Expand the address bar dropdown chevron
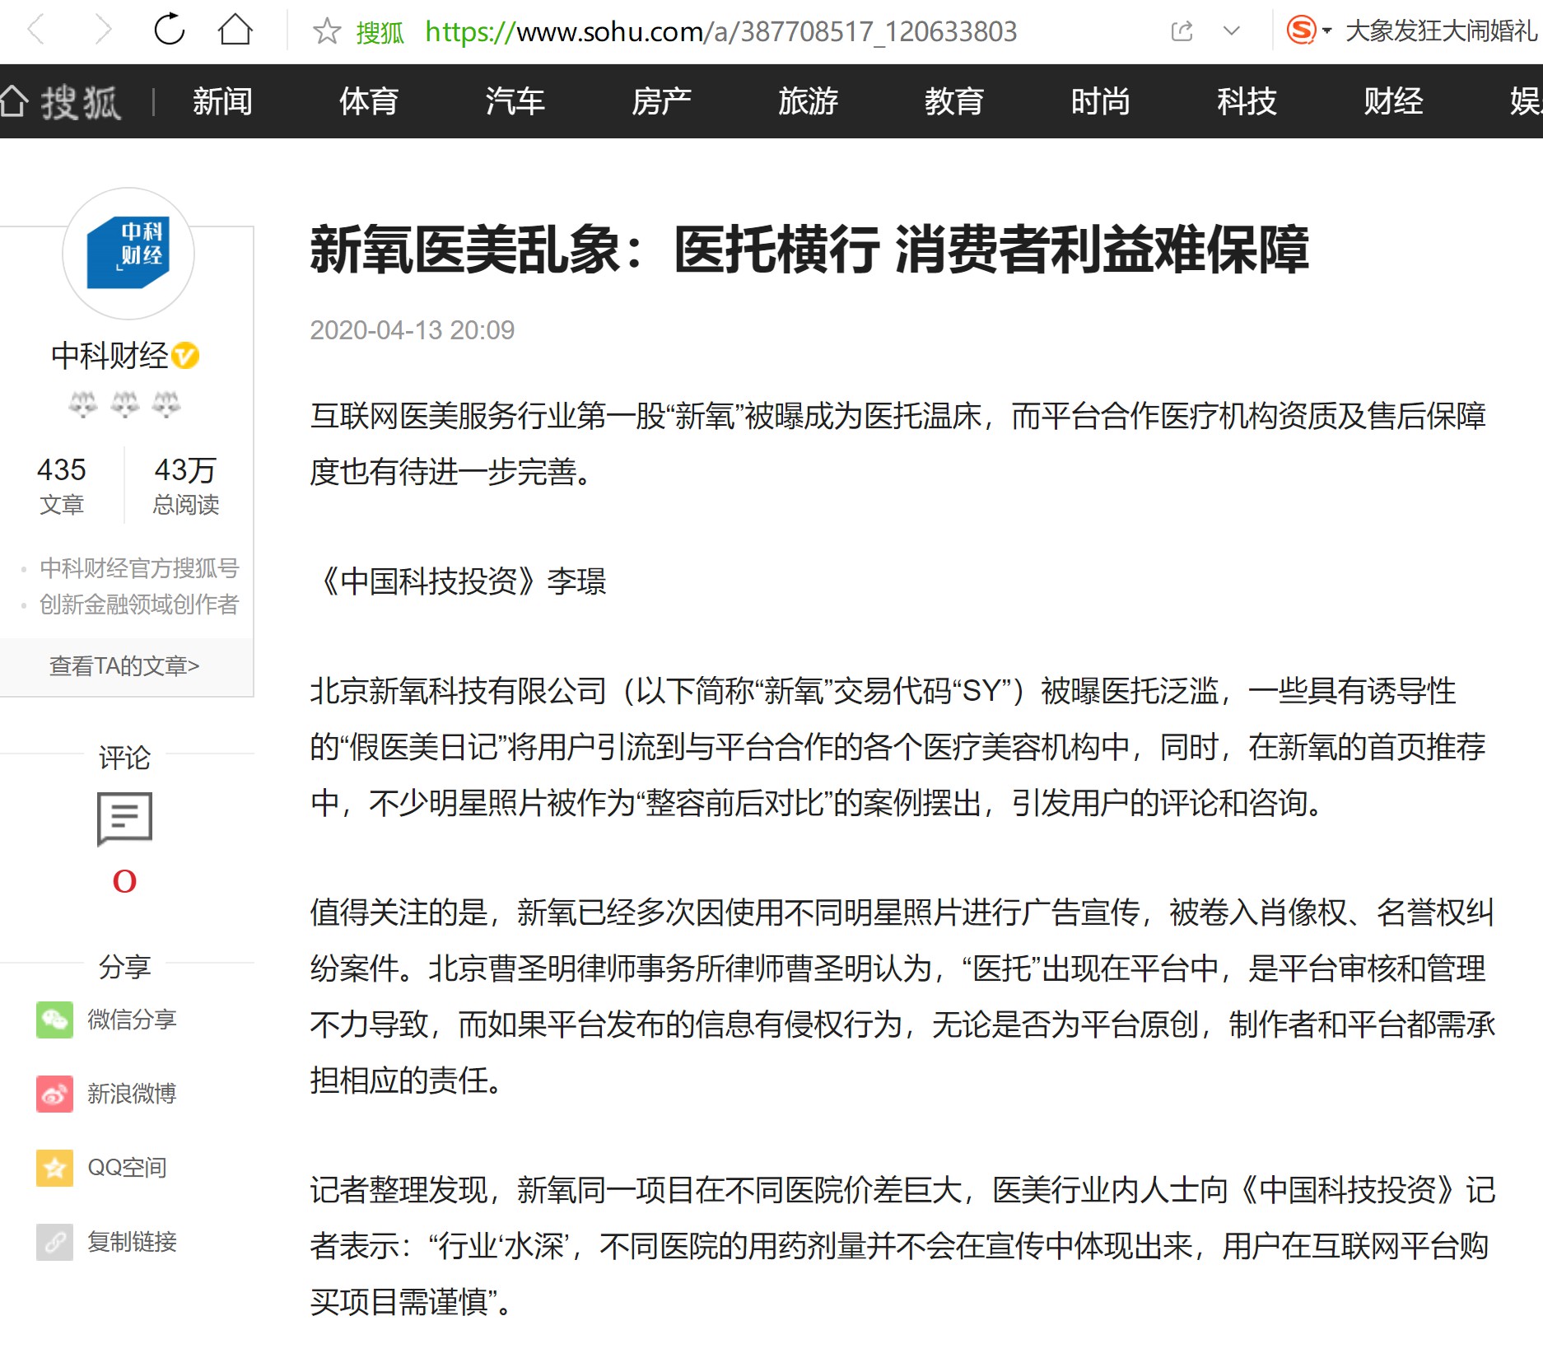 1232,31
